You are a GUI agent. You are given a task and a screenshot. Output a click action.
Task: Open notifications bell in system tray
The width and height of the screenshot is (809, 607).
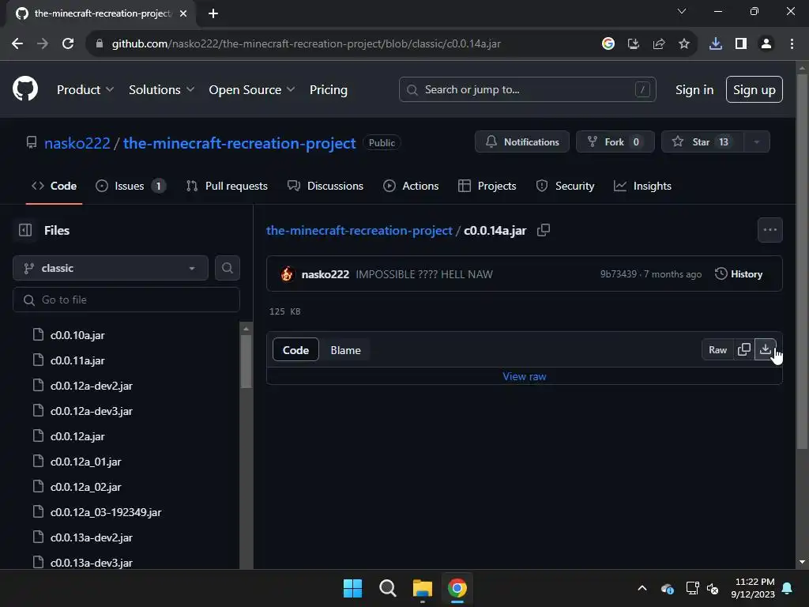788,588
